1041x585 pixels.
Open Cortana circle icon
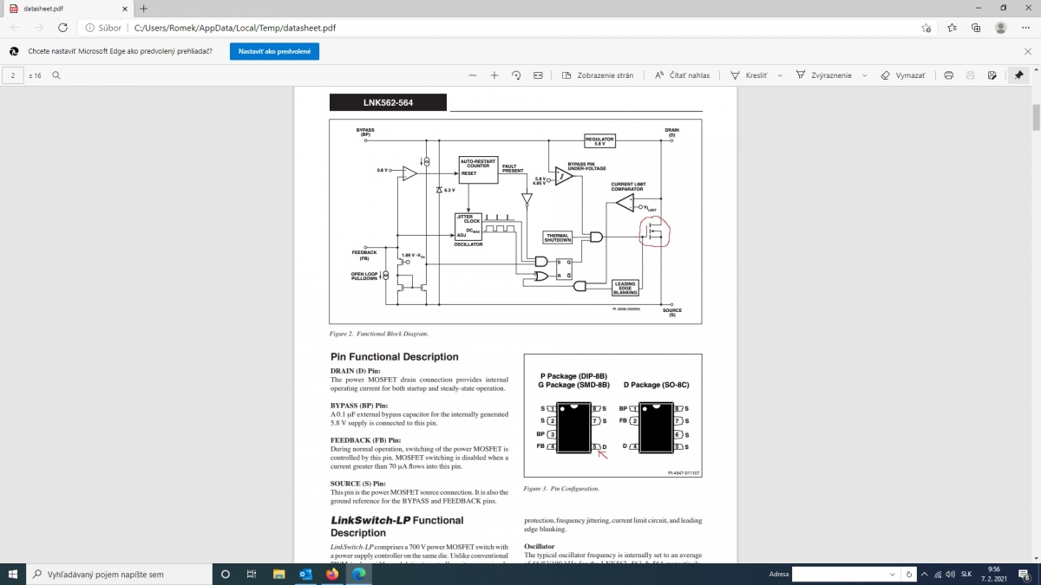(226, 574)
